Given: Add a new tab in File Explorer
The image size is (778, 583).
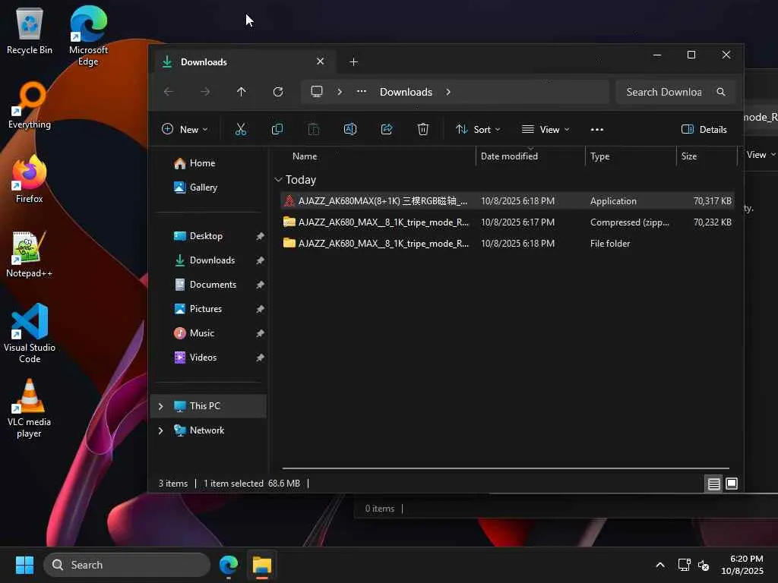Looking at the screenshot, I should (353, 61).
